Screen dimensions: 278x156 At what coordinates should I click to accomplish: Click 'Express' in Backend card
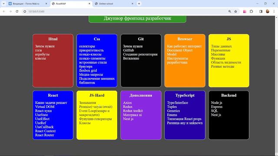click(x=217, y=107)
